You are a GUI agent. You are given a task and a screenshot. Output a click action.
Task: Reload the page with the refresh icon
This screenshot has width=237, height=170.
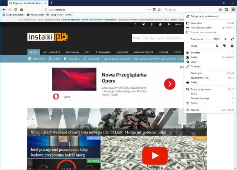16,9
